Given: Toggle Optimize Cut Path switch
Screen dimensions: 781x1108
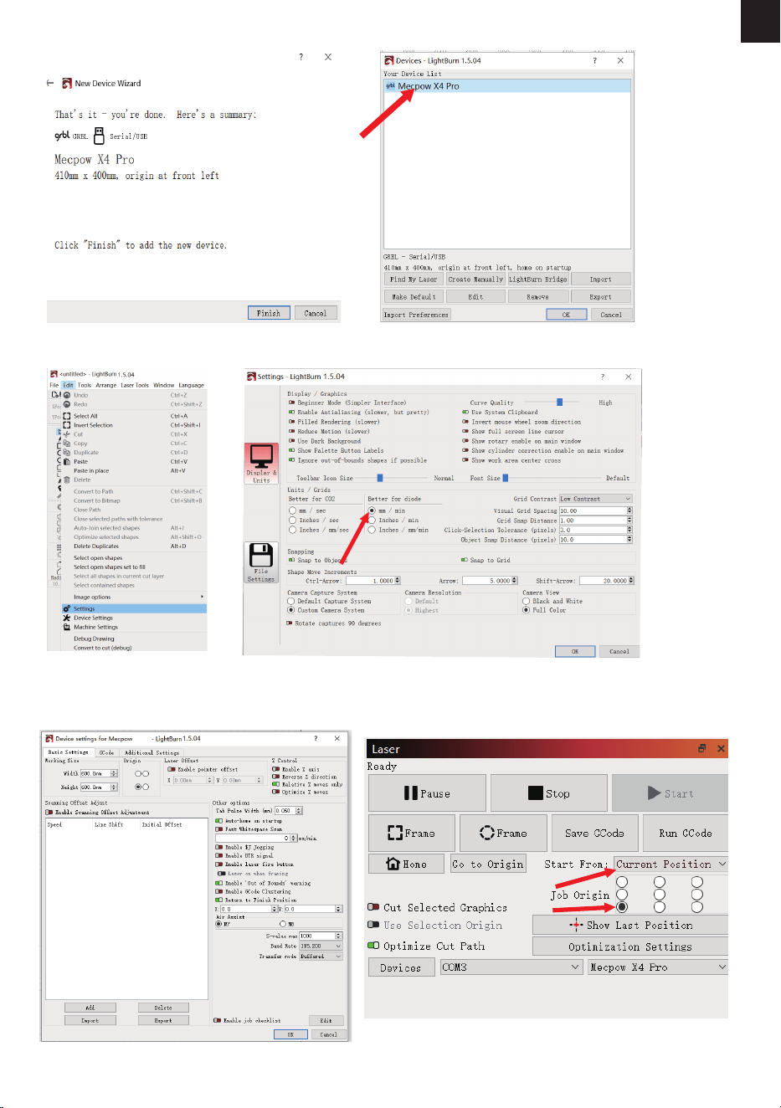Looking at the screenshot, I should point(373,946).
